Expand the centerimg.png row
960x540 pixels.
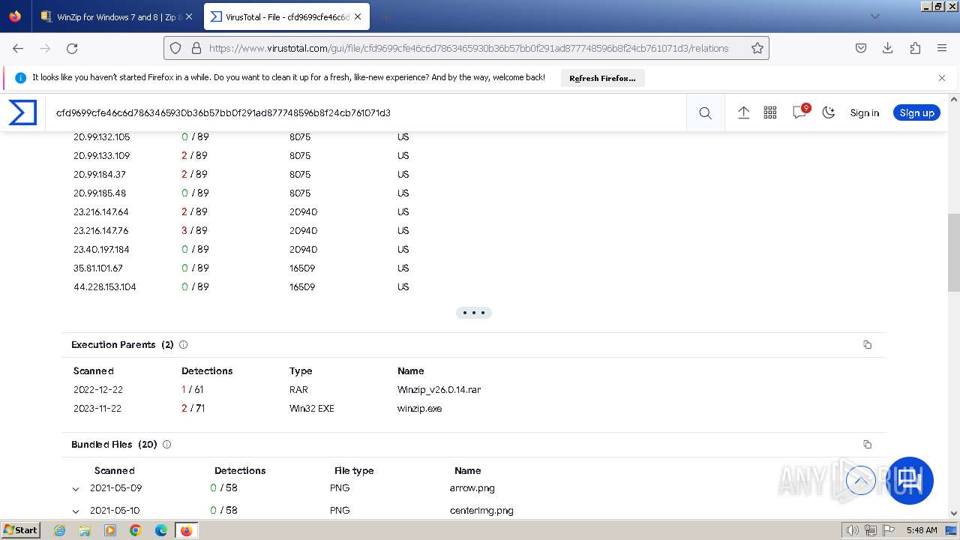[76, 511]
